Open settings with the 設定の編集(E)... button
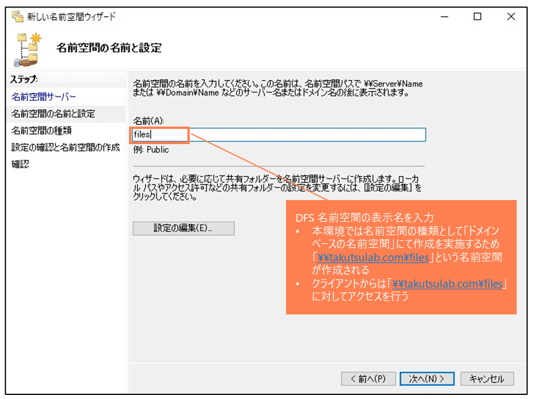 click(183, 228)
